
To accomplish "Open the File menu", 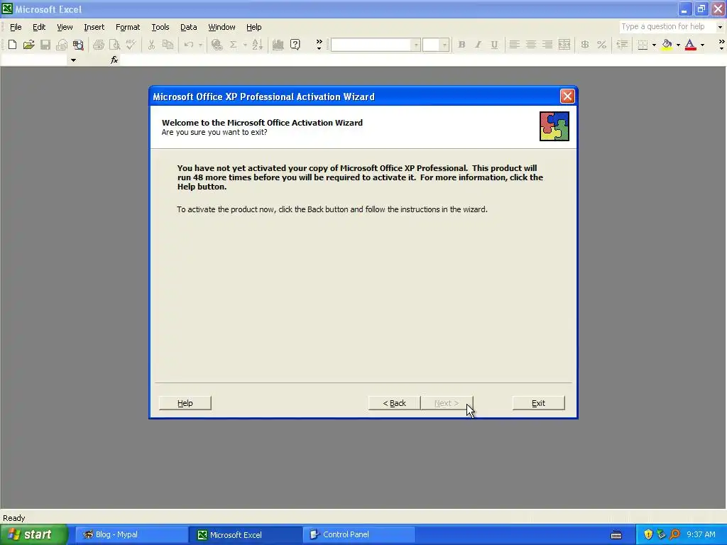I will point(16,27).
